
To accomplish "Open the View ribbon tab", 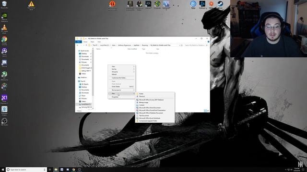I will pyautogui.click(x=99, y=42).
